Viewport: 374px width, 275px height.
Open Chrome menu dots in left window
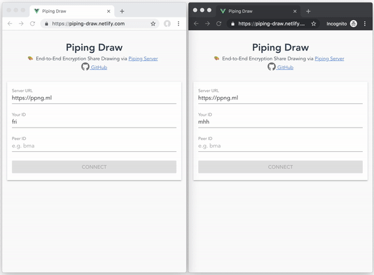click(178, 24)
